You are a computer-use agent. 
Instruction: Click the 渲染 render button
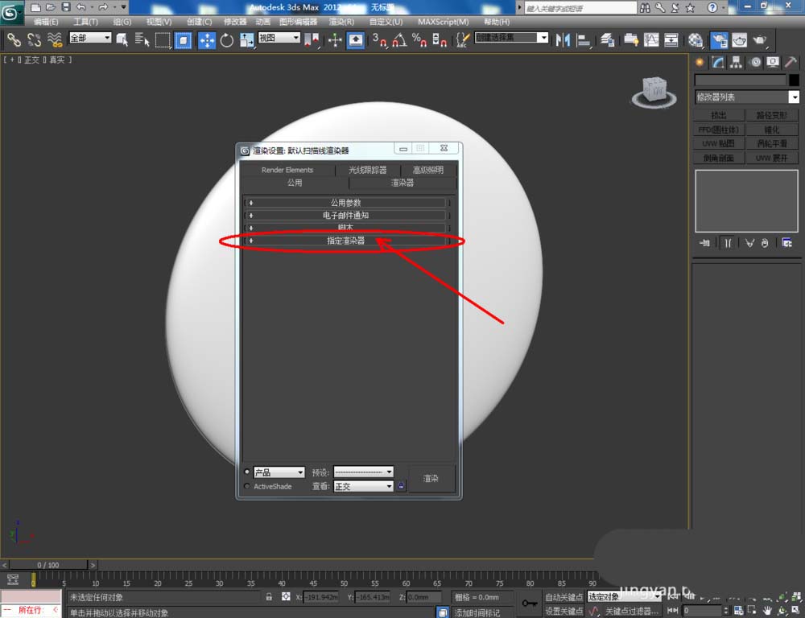(431, 479)
